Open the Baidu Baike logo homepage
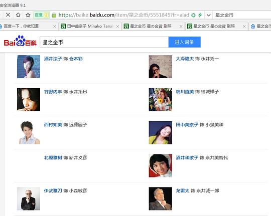Viewport: 271px width, 216px height. [x=20, y=41]
